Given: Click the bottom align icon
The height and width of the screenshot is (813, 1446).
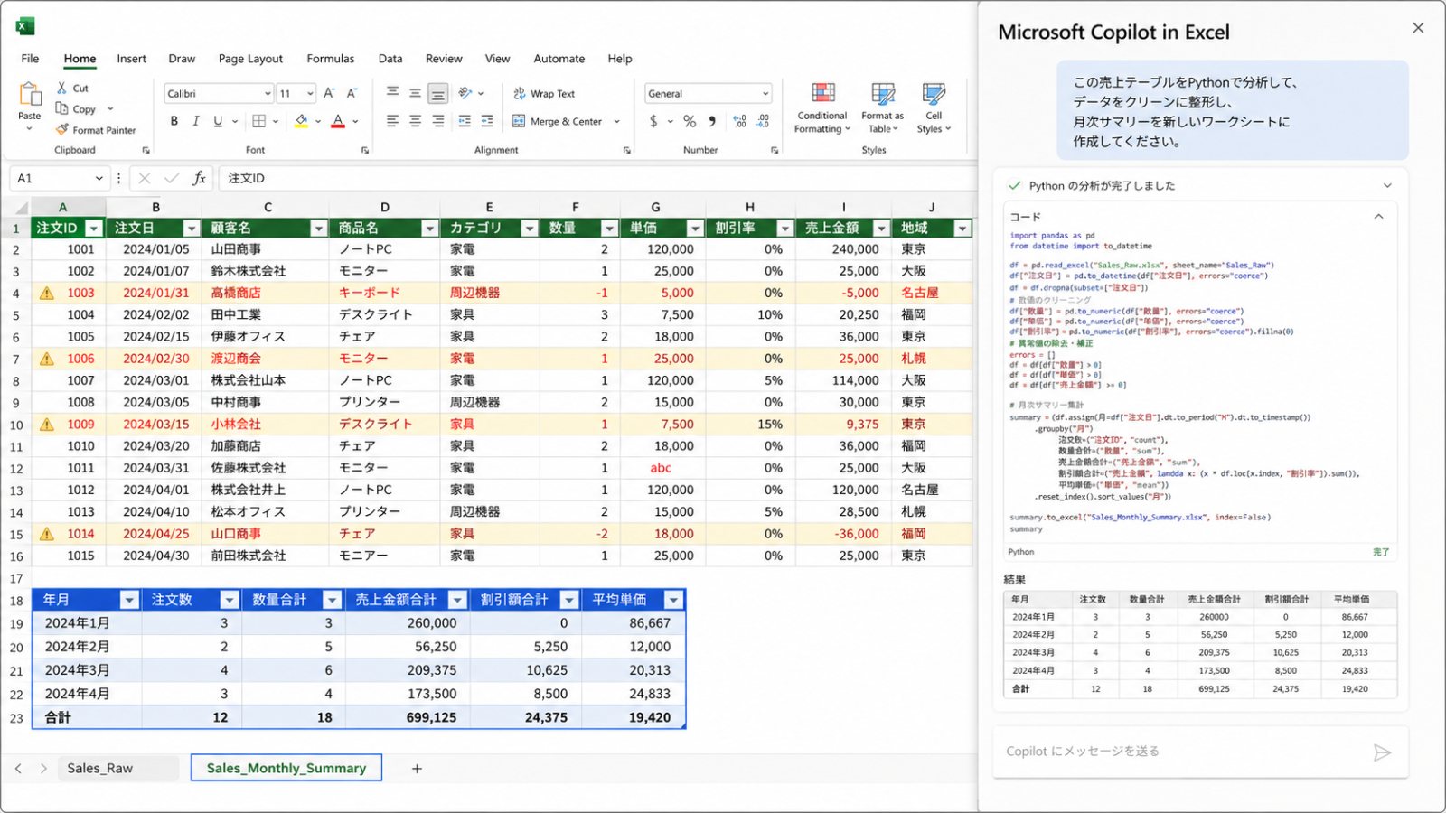Looking at the screenshot, I should [x=437, y=93].
